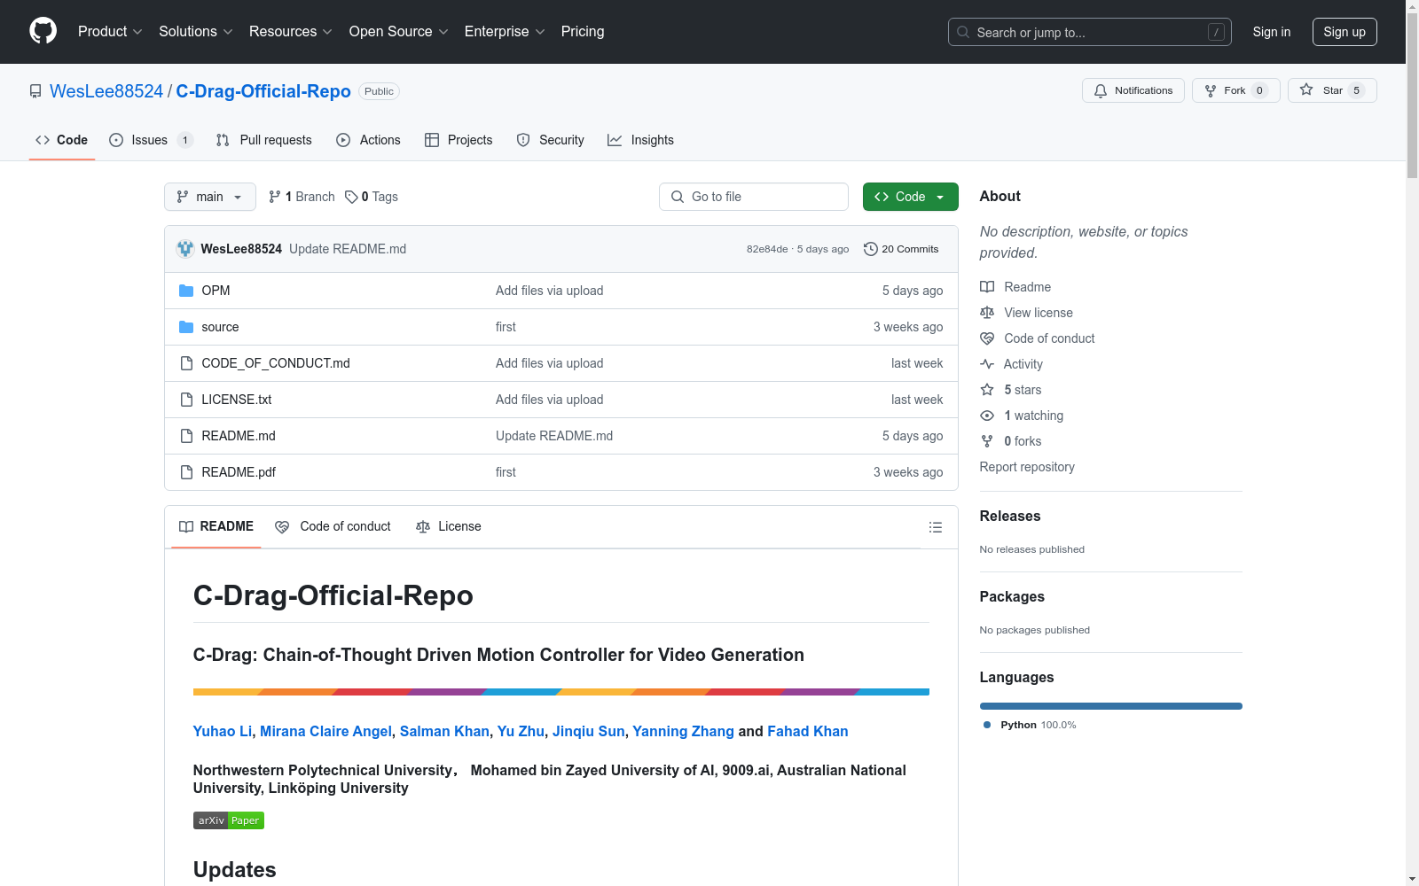Click the View license scales icon

pyautogui.click(x=987, y=313)
